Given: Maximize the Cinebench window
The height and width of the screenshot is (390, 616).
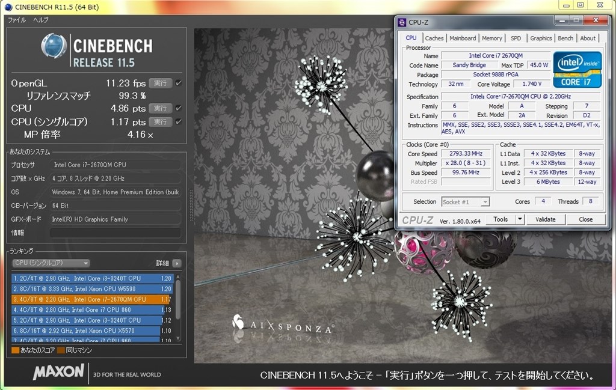Looking at the screenshot, I should click(581, 5).
